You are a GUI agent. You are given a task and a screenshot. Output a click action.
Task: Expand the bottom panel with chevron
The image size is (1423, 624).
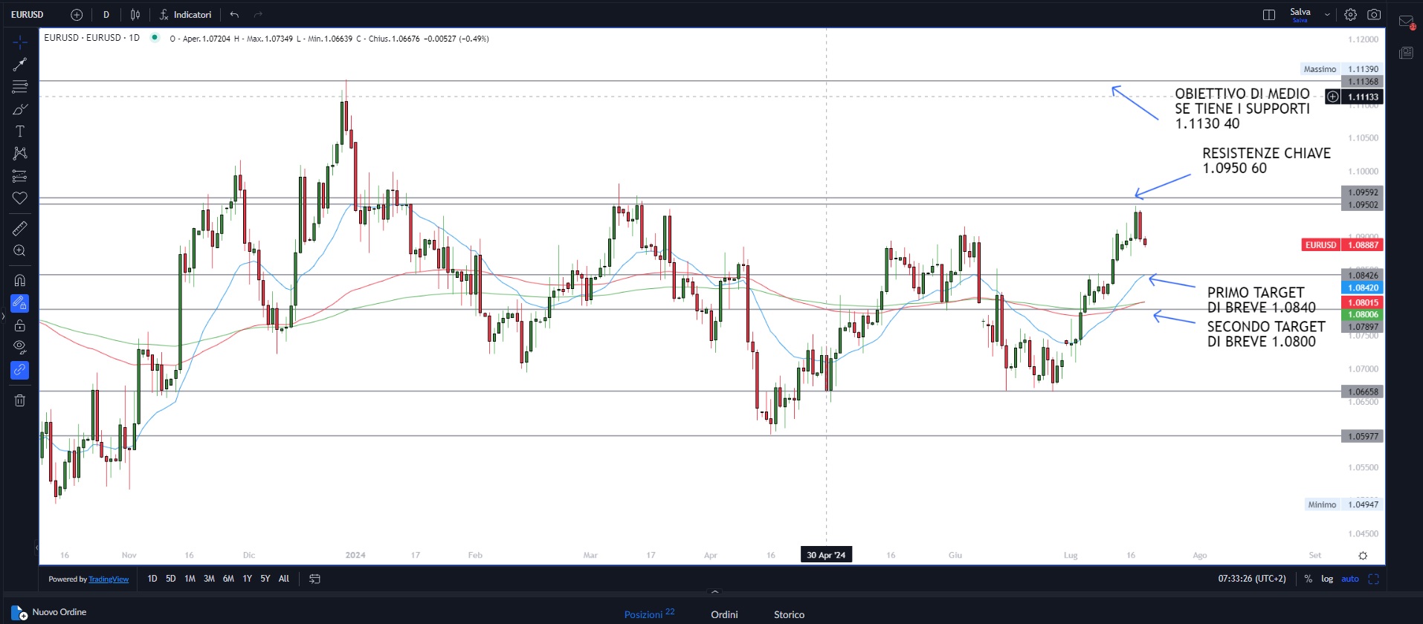[714, 593]
